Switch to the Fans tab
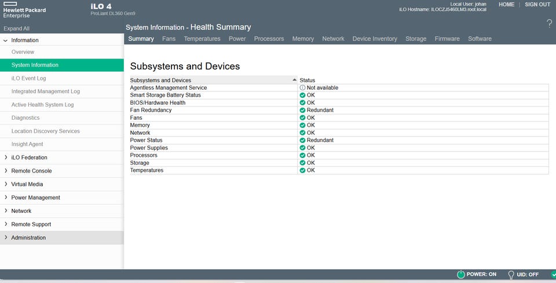Image resolution: width=556 pixels, height=283 pixels. click(x=169, y=39)
